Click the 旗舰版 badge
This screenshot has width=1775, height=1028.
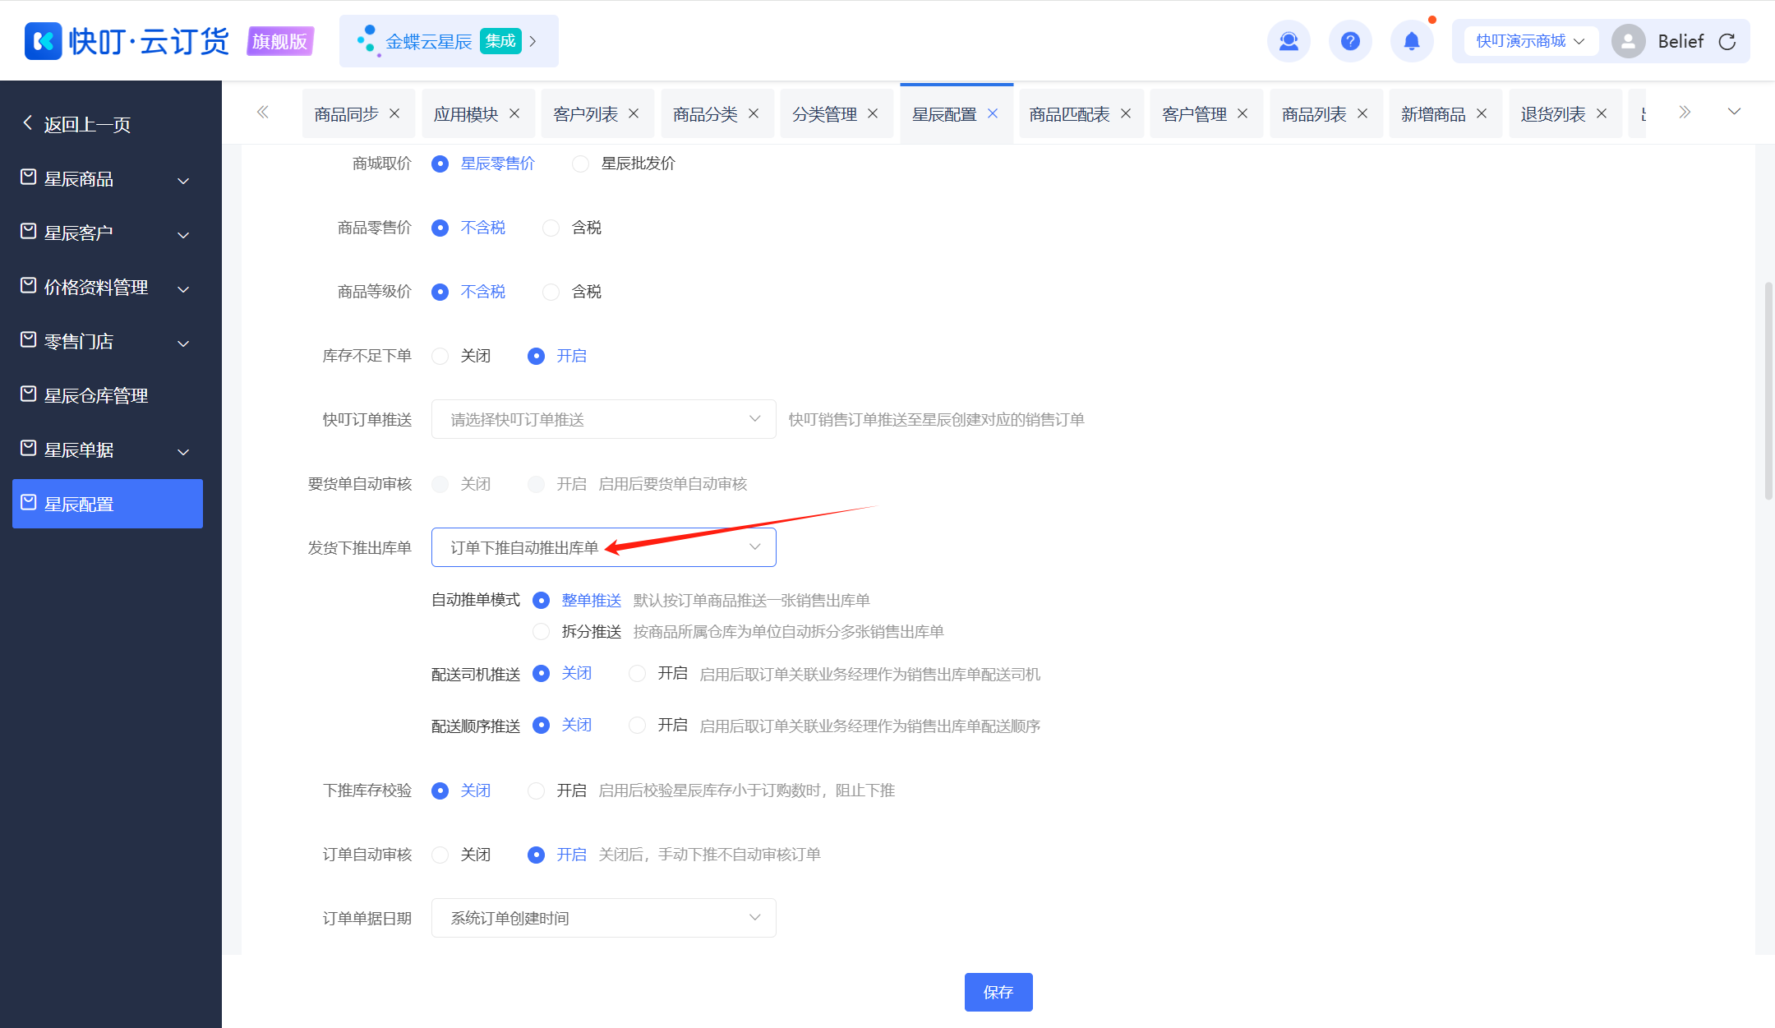pos(280,41)
